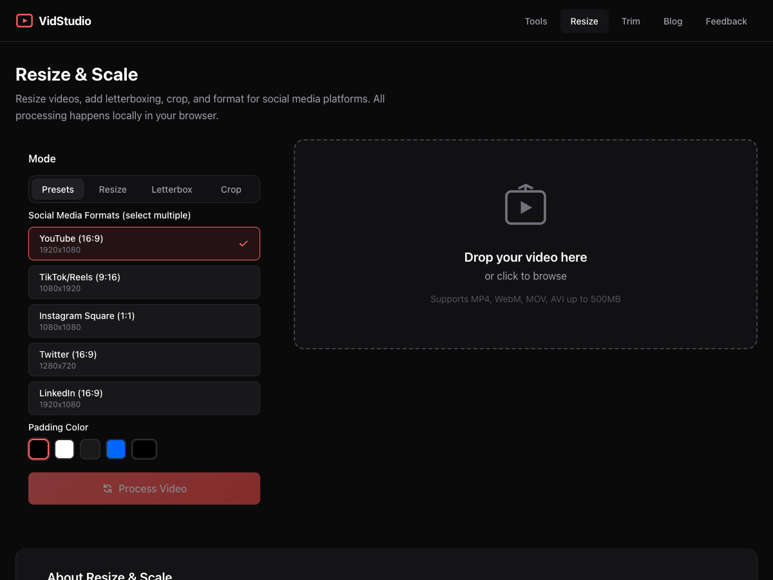Click the video play icon in drop zone
773x580 pixels.
526,204
